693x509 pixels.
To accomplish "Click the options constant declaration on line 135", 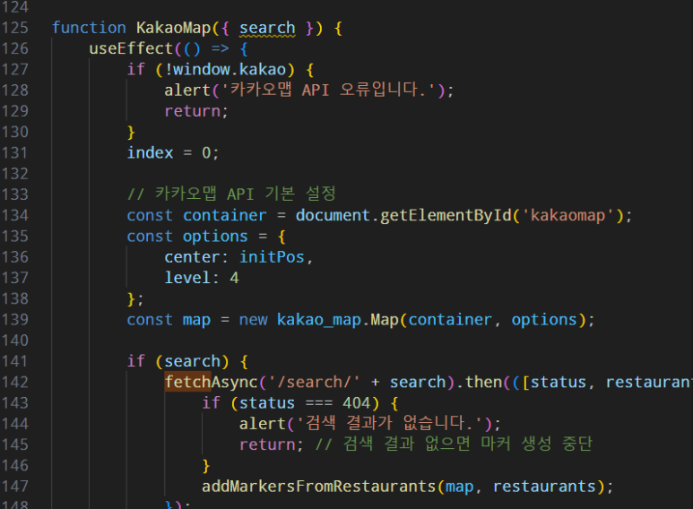I will coord(215,237).
